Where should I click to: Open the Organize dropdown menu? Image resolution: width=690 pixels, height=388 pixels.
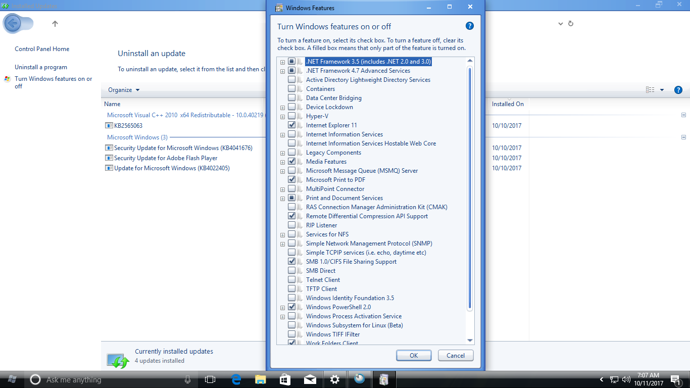[124, 90]
